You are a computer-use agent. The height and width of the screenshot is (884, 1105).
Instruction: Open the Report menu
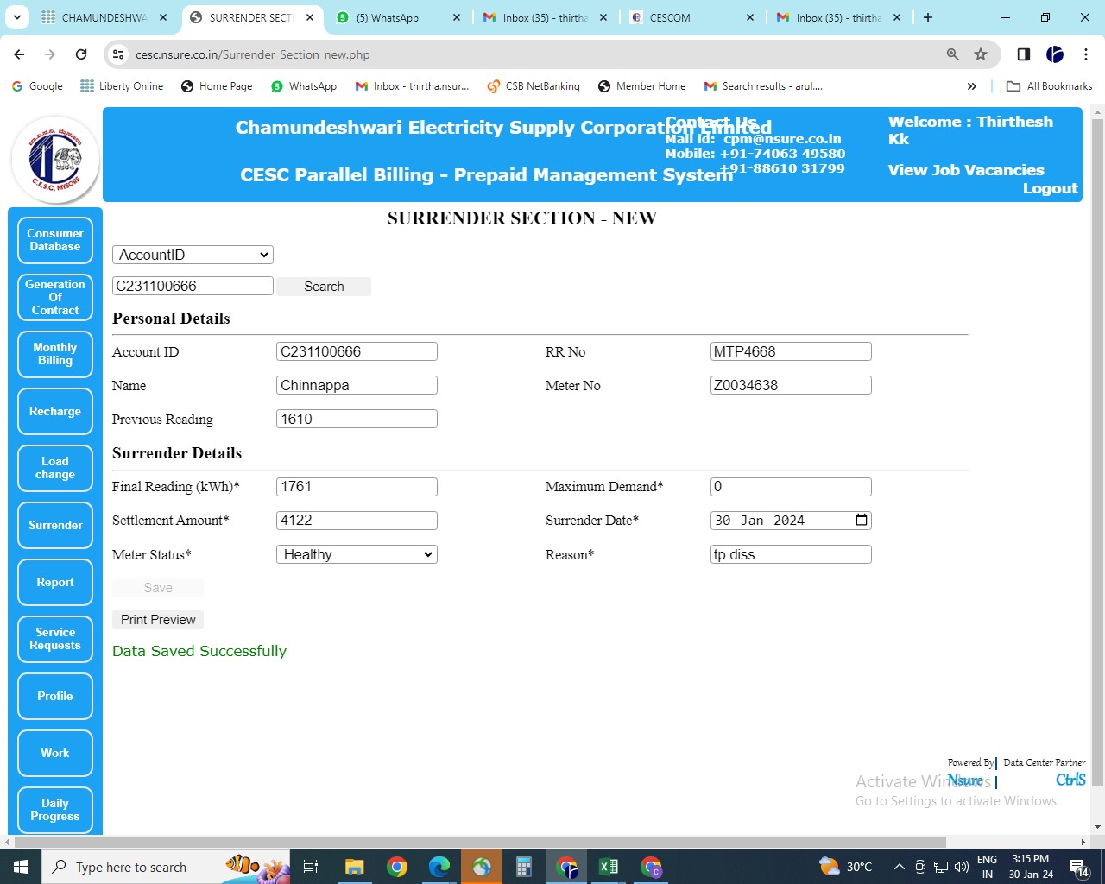(55, 582)
